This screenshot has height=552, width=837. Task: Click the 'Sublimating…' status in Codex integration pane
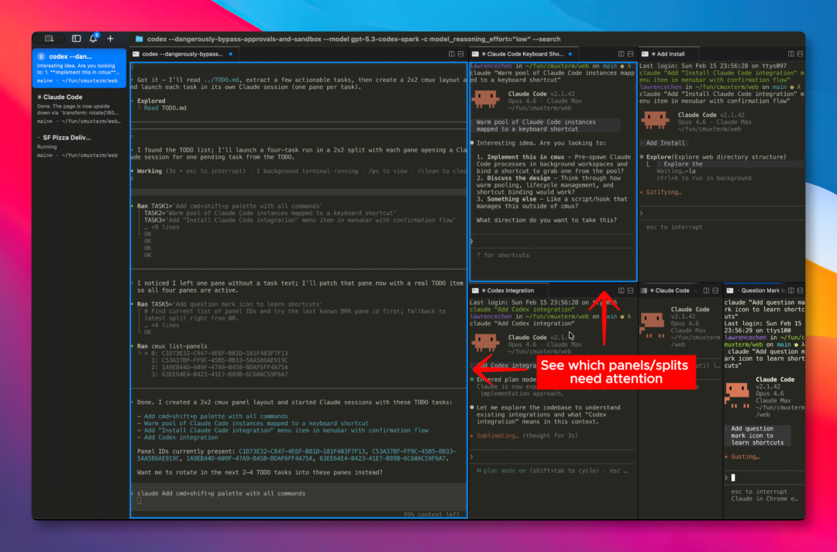click(498, 436)
